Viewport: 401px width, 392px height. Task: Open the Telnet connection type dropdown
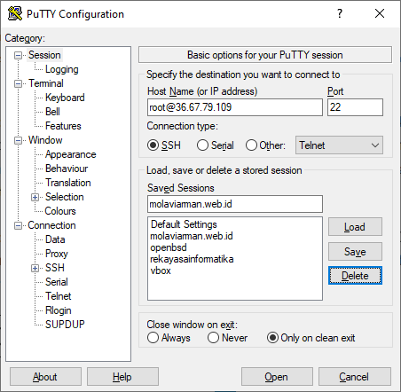[x=339, y=145]
